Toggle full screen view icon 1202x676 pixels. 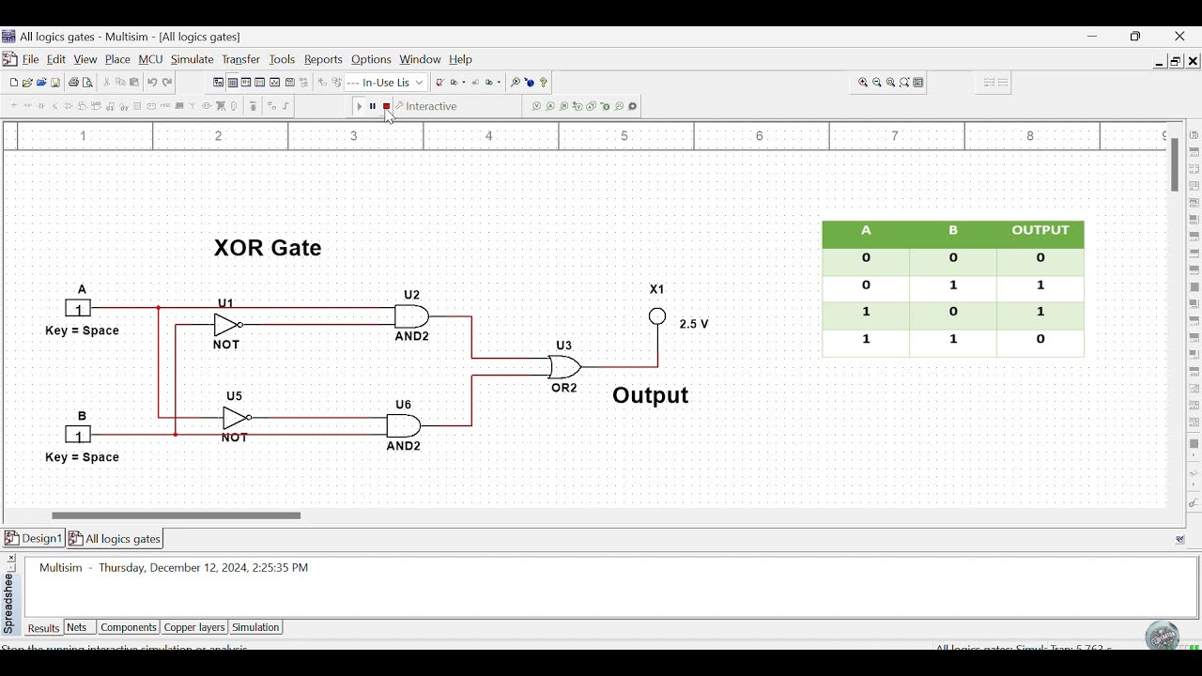click(x=918, y=83)
